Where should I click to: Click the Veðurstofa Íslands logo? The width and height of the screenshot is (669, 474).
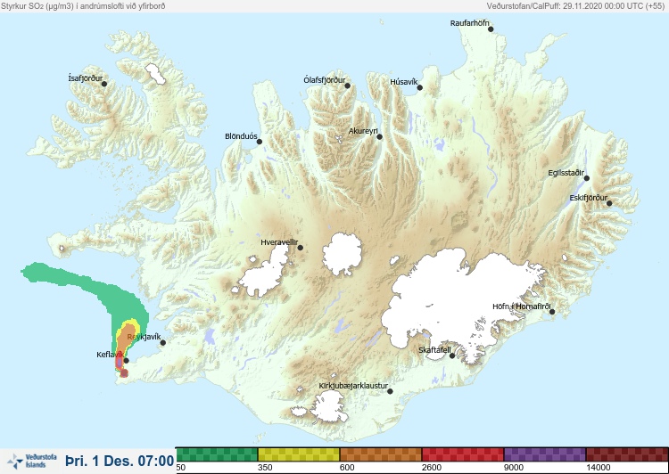point(32,462)
